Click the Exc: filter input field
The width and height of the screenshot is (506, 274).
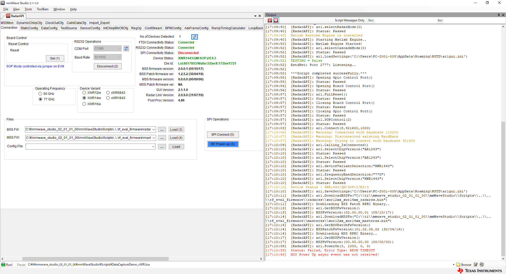(x=405, y=20)
